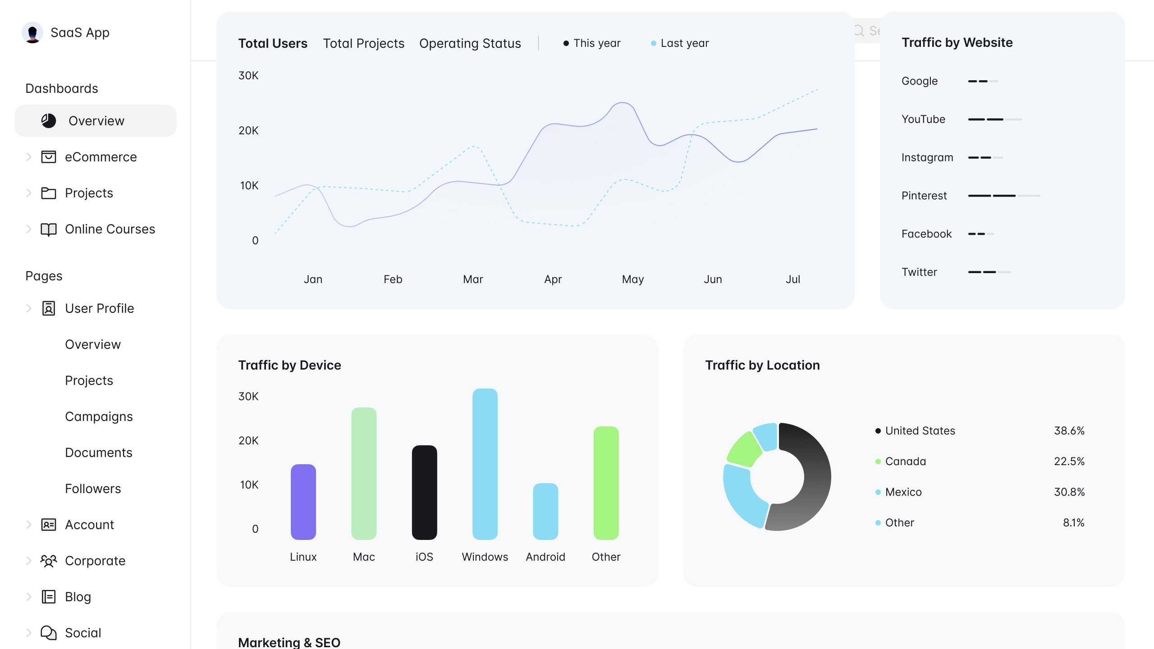1154x649 pixels.
Task: Click the Overview pie chart icon
Action: [x=49, y=121]
